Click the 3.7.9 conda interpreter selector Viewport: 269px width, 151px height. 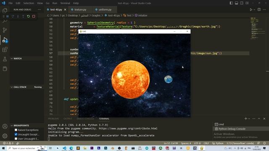point(240,143)
